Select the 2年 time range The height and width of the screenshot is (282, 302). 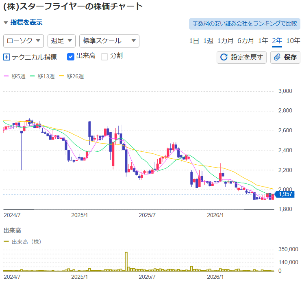click(x=277, y=41)
